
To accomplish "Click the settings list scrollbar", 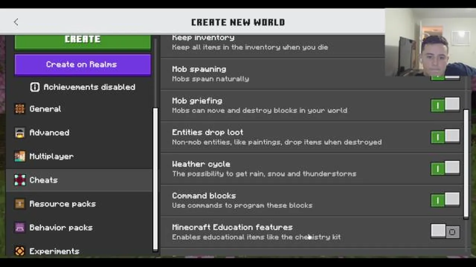I will click(x=466, y=164).
